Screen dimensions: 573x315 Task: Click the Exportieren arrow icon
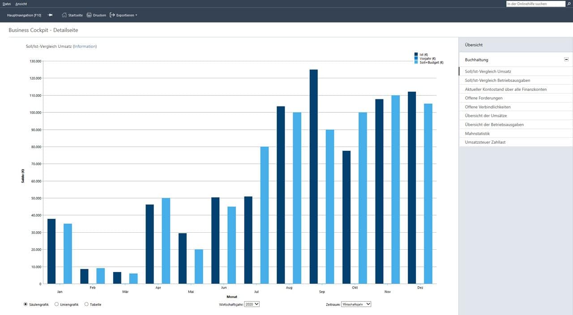click(112, 15)
